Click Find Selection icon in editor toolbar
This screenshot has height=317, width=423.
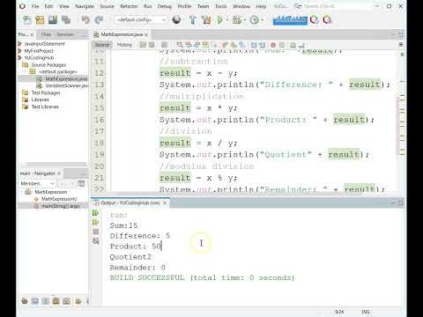pos(180,45)
